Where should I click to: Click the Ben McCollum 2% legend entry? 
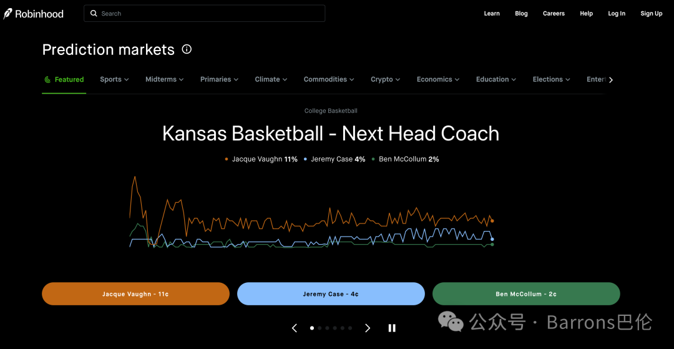[x=406, y=159]
